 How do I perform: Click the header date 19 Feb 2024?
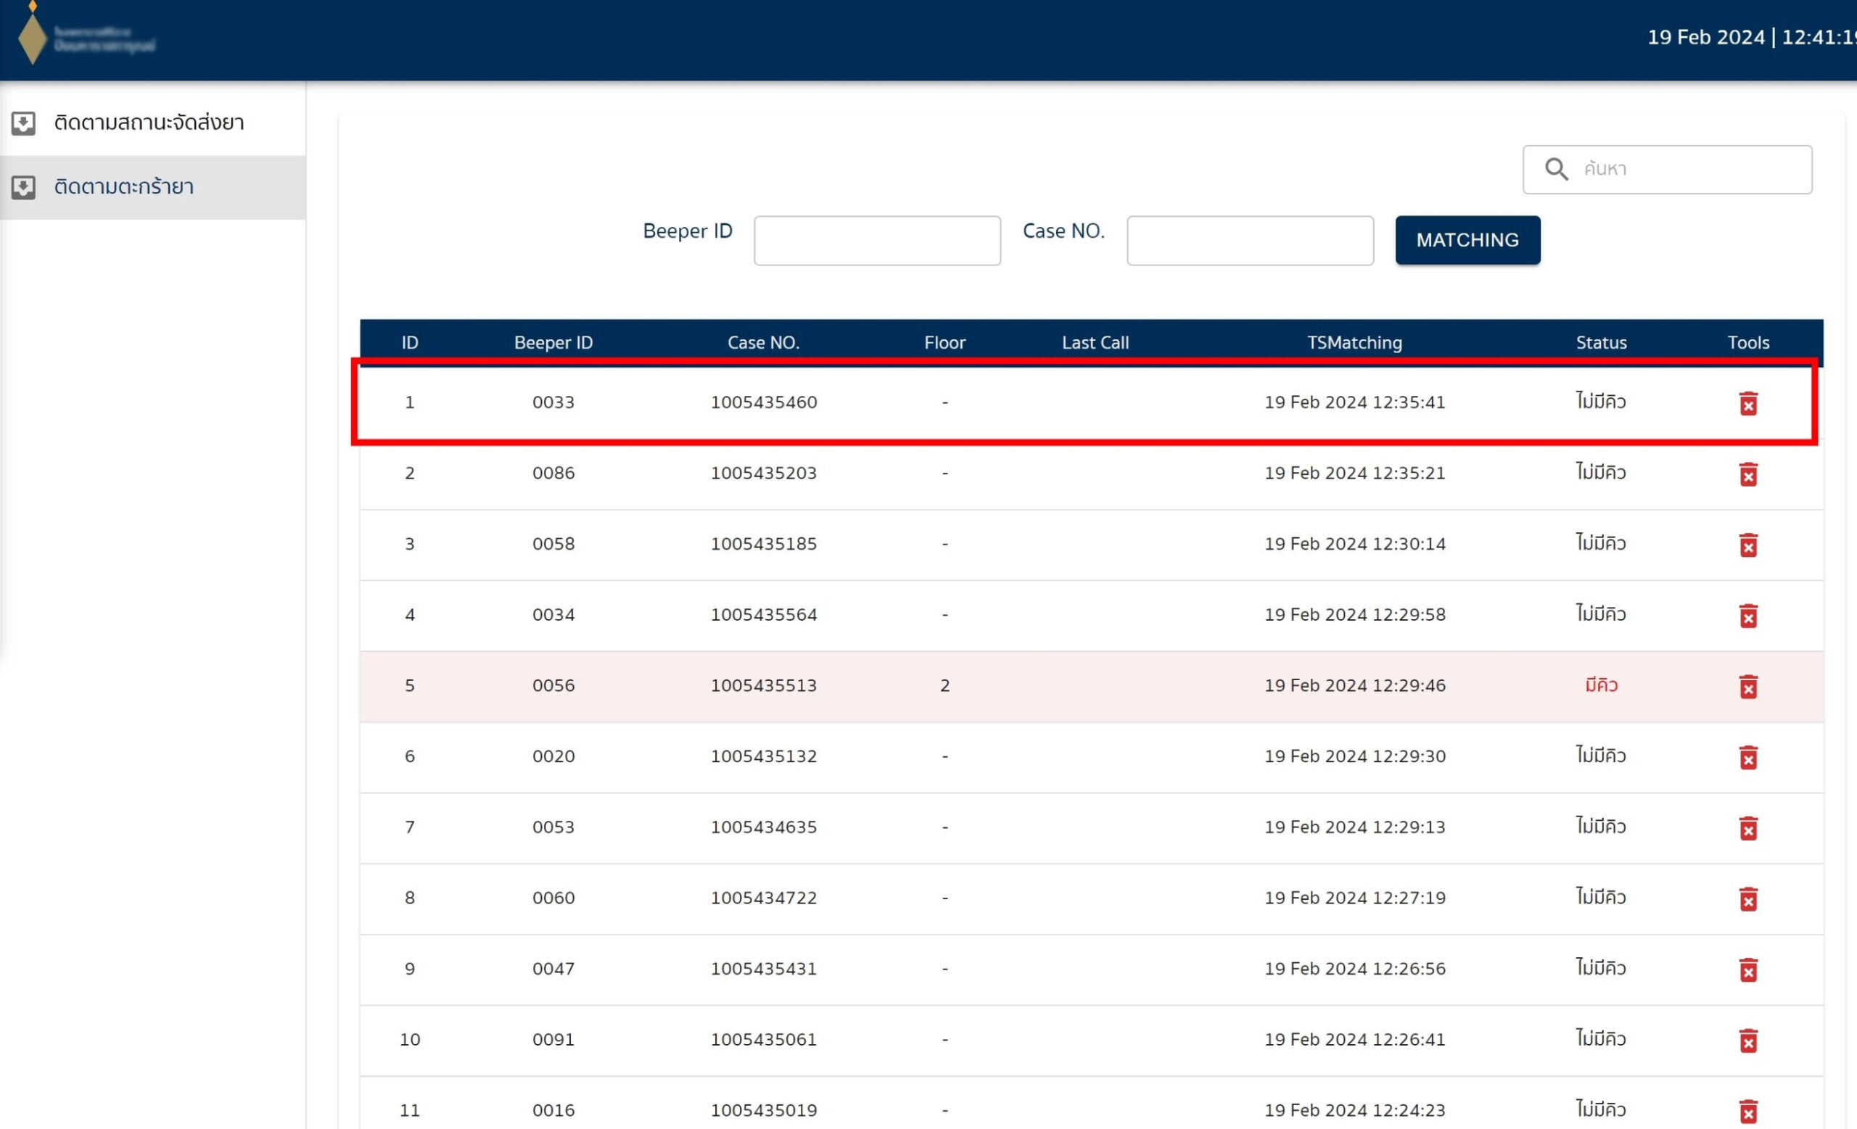[1705, 37]
